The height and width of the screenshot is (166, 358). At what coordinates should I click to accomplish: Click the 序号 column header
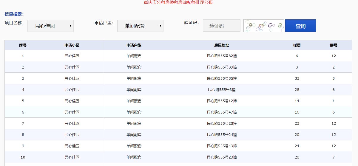23,45
